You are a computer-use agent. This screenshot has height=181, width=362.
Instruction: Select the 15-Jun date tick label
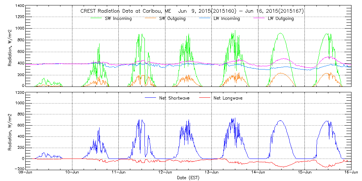304,173
